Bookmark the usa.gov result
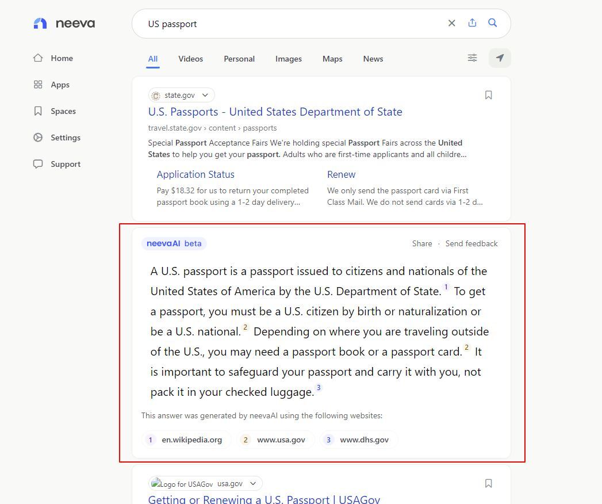This screenshot has height=504, width=602. [x=488, y=483]
